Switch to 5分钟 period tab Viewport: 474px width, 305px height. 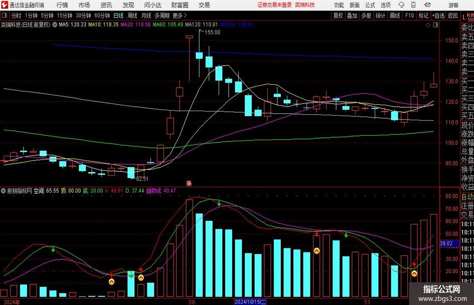tap(47, 16)
